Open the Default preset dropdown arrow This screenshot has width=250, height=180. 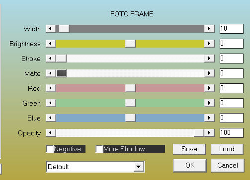(139, 167)
